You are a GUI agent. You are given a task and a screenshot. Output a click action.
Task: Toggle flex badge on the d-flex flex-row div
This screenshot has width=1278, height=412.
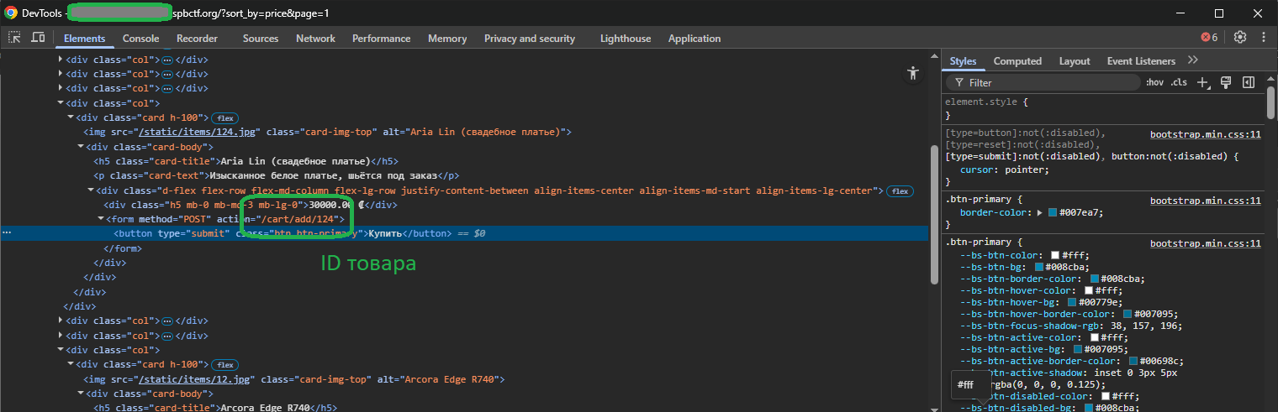tap(900, 191)
